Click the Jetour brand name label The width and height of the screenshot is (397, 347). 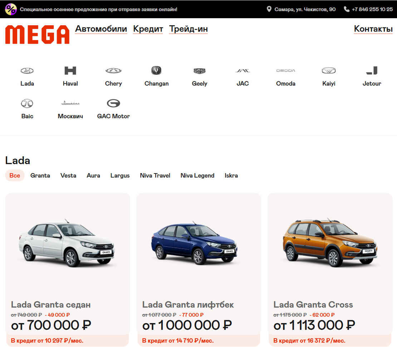(372, 84)
